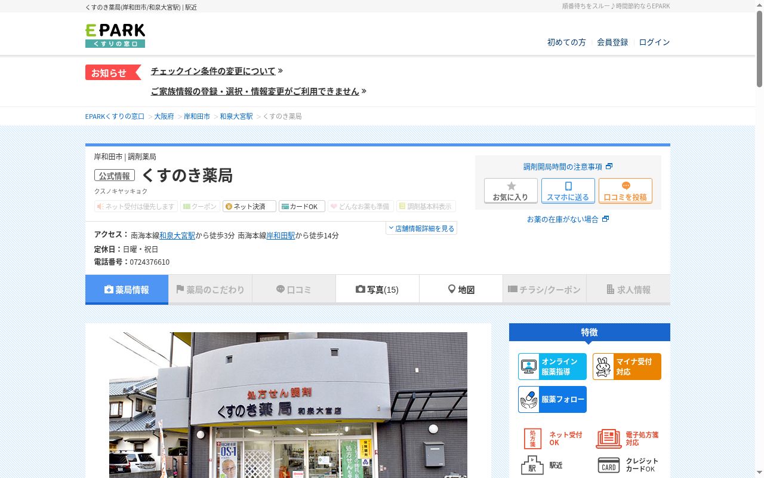764x478 pixels.
Task: Switch to the 地図 tab
Action: tap(461, 289)
